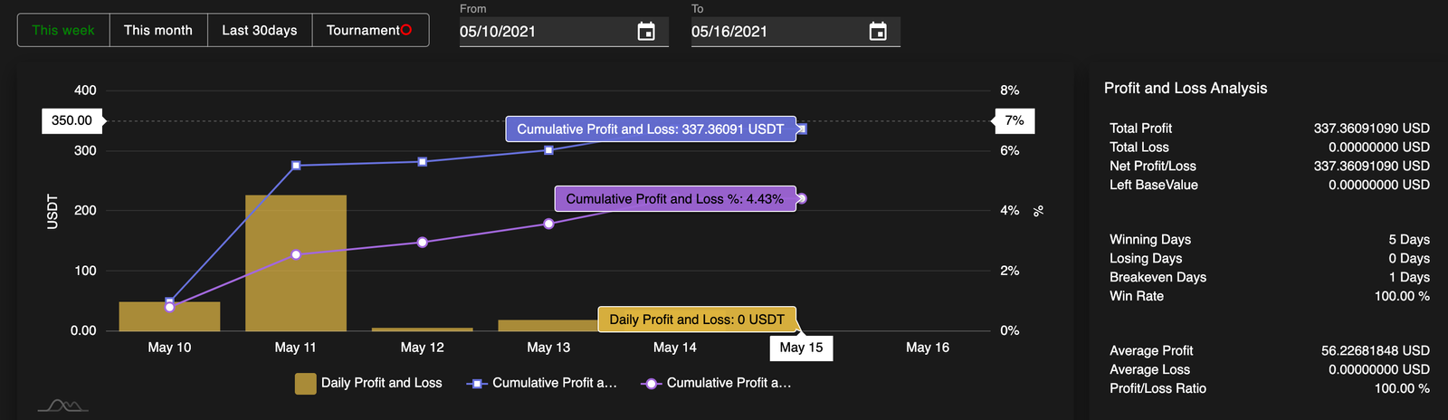Open the From date calendar picker icon

pyautogui.click(x=646, y=32)
